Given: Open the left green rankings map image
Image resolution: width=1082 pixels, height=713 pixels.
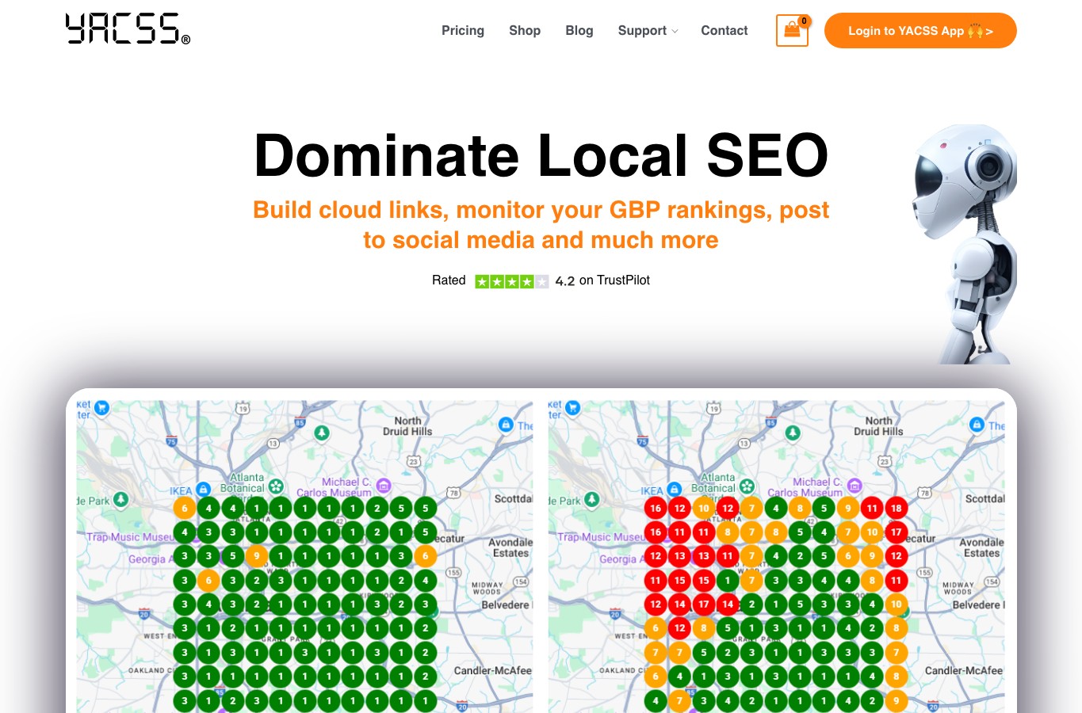Looking at the screenshot, I should [304, 556].
